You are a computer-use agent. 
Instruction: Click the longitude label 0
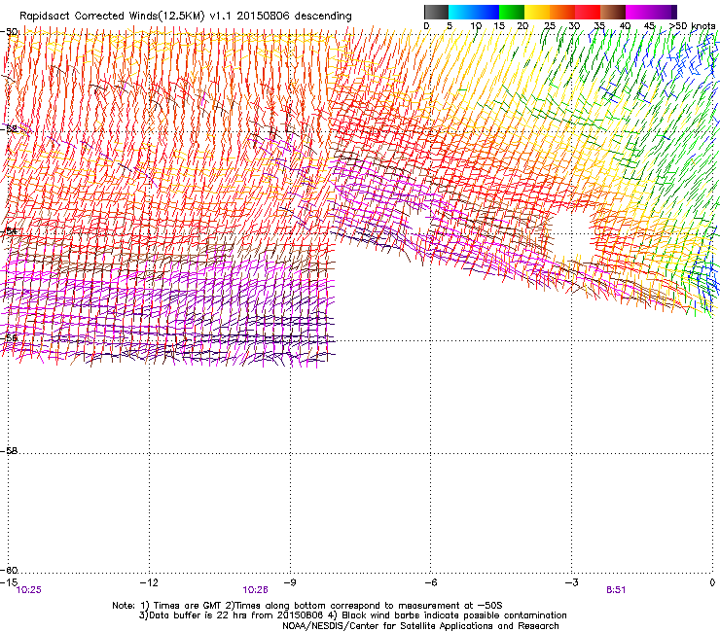(x=712, y=582)
